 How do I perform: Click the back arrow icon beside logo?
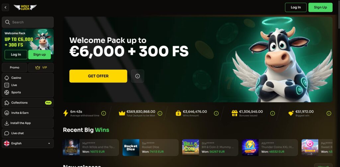coord(5,7)
